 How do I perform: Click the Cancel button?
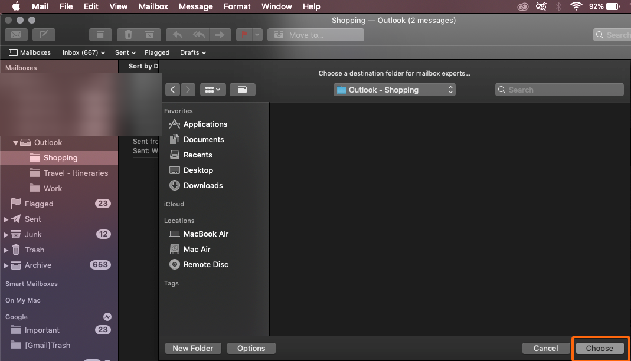(545, 348)
